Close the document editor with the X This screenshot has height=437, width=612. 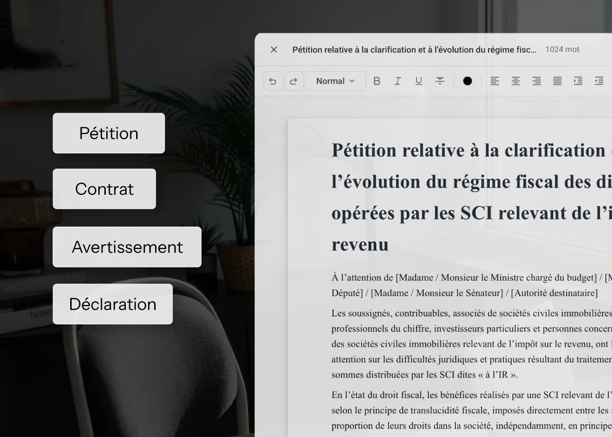274,49
